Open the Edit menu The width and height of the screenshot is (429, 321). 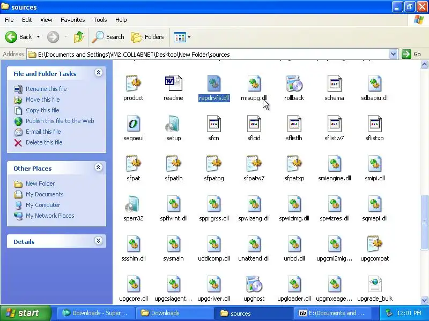(x=27, y=20)
